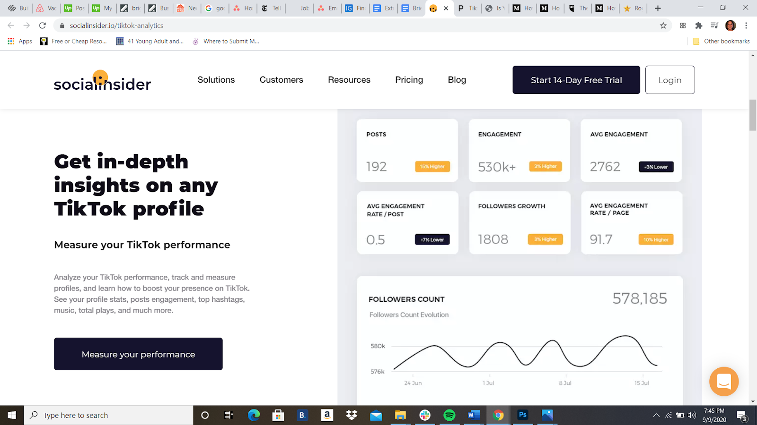Open Cortana from the taskbar
The width and height of the screenshot is (757, 425).
[x=205, y=415]
